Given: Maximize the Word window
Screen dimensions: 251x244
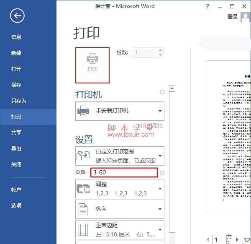Looking at the screenshot, I should pos(232,6).
